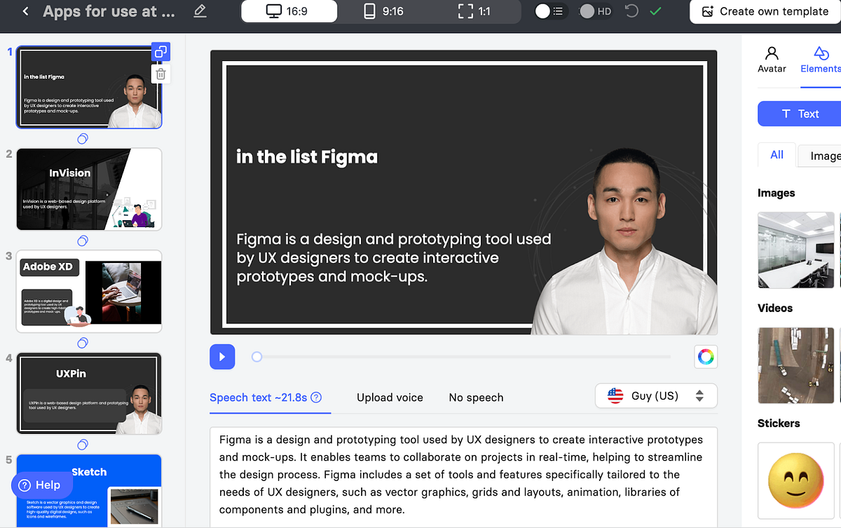Select slide 3 Adobe XD thumbnail
The height and width of the screenshot is (528, 841).
click(x=89, y=291)
